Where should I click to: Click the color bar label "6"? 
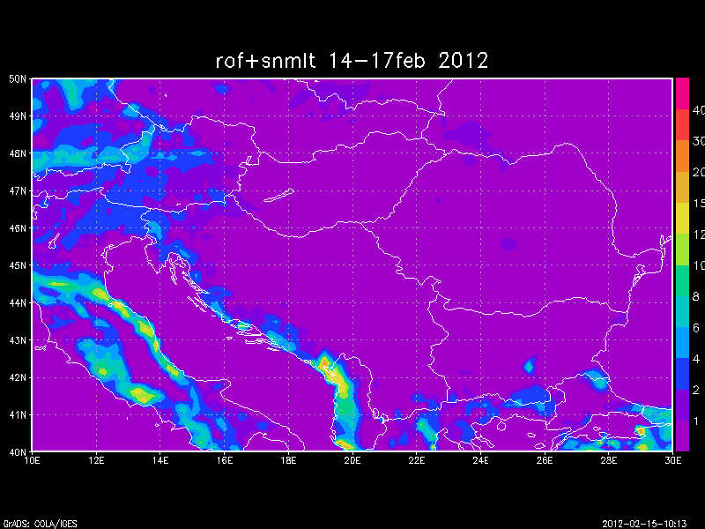696,328
